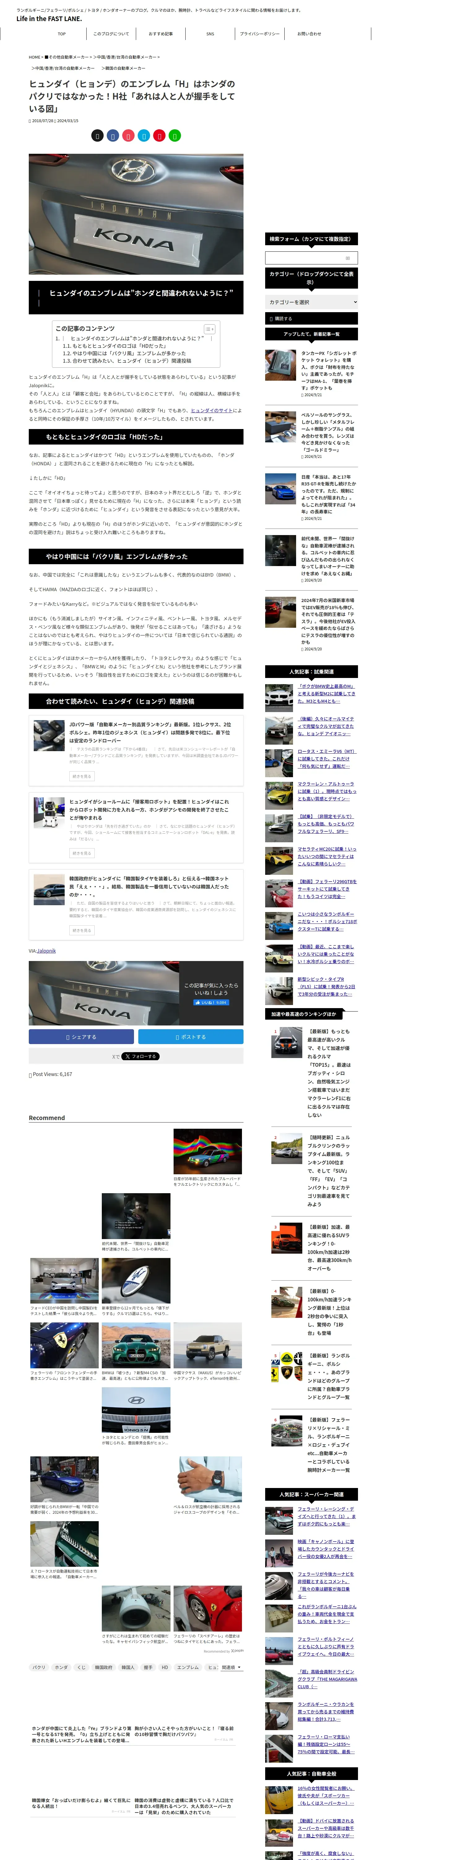Open the Jalopnik source link

tap(46, 951)
